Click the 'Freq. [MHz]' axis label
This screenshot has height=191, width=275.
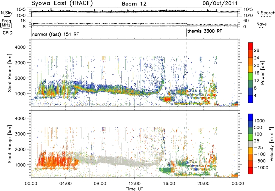(7, 23)
